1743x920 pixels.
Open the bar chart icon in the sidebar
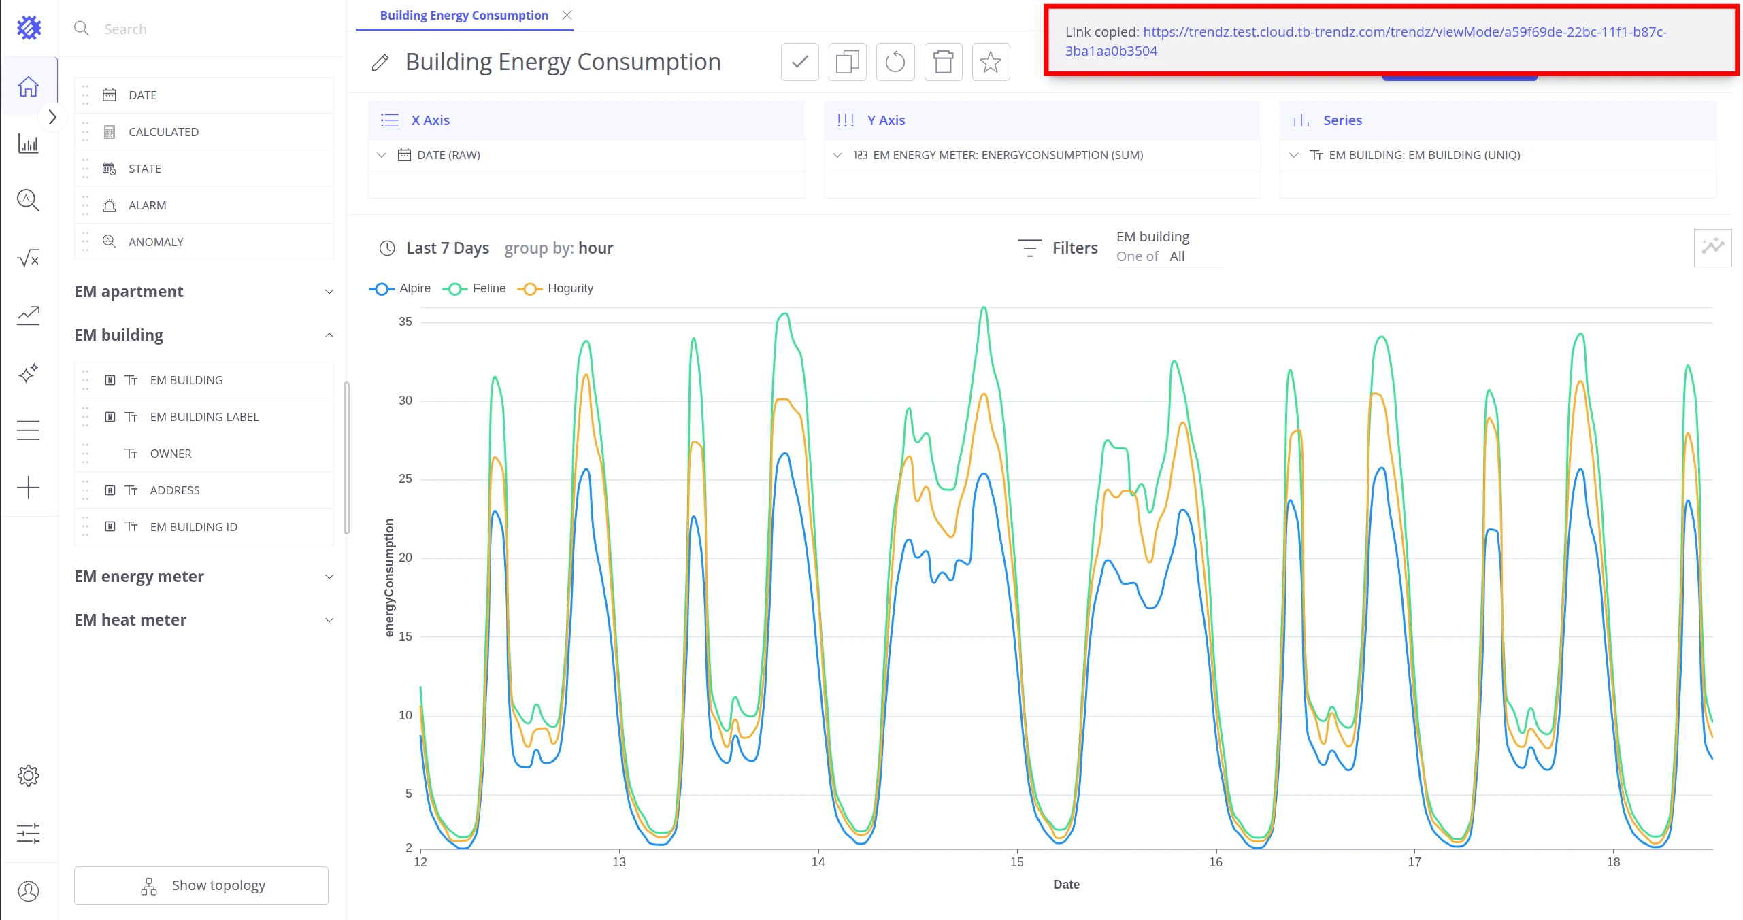point(29,143)
